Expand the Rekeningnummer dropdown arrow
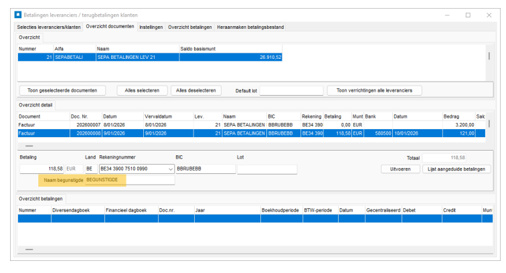Viewport: 506px width, 273px height. click(x=171, y=169)
